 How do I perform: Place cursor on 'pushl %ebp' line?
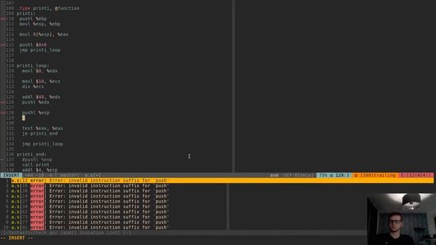(33, 19)
